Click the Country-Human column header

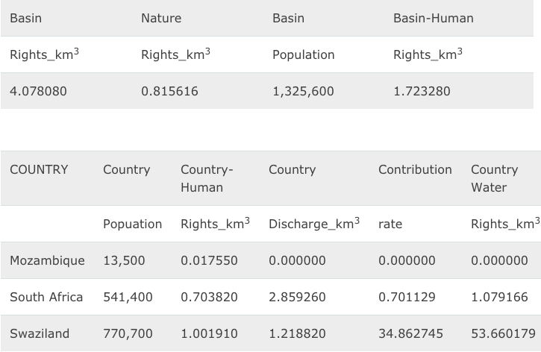(207, 178)
